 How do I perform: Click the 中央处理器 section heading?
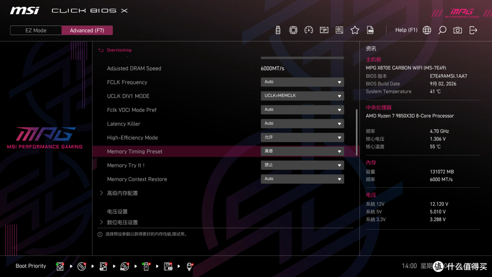click(379, 108)
